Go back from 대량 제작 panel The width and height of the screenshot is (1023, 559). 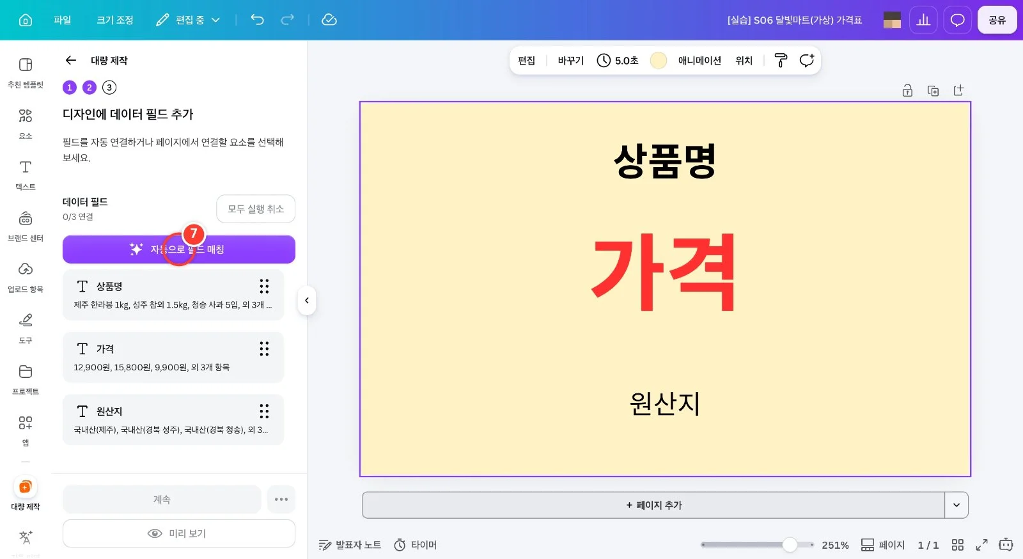[71, 60]
